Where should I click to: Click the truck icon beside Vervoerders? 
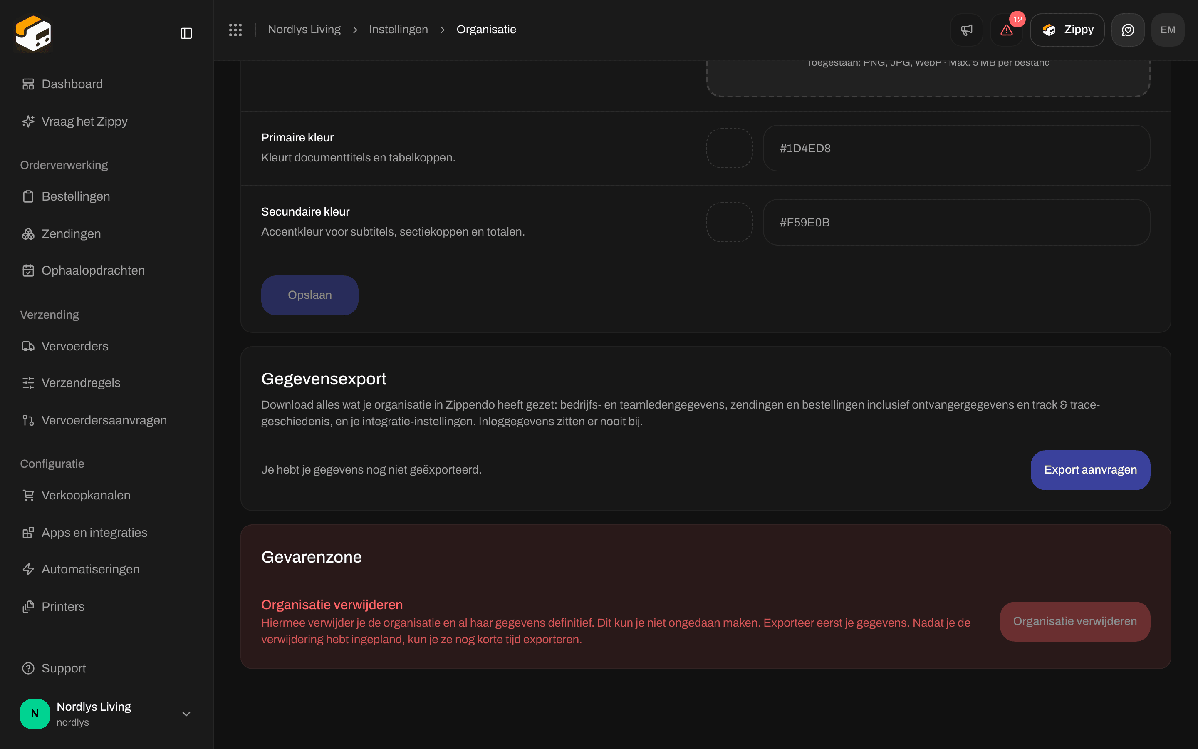pos(28,346)
